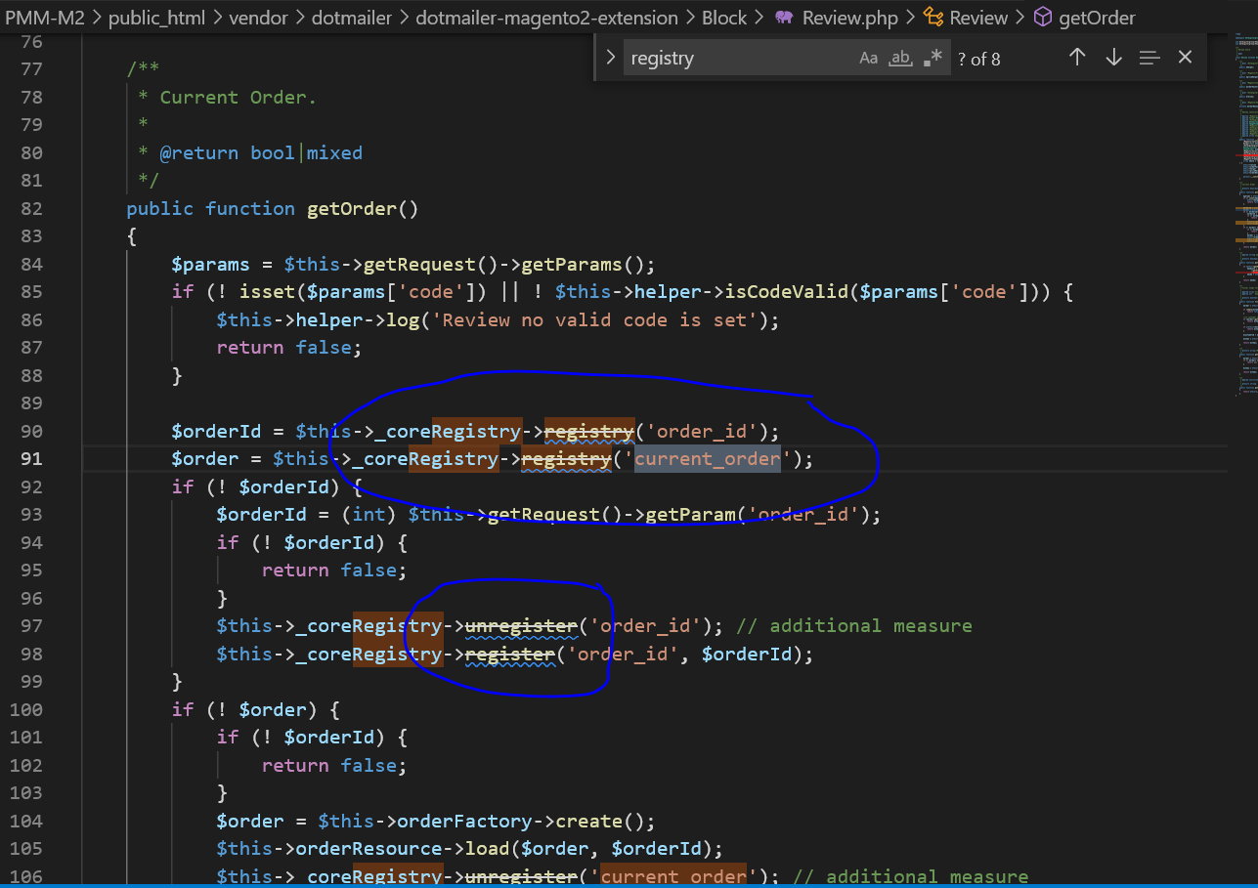
Task: Click 'getOrder' function name on line 82
Action: [351, 208]
